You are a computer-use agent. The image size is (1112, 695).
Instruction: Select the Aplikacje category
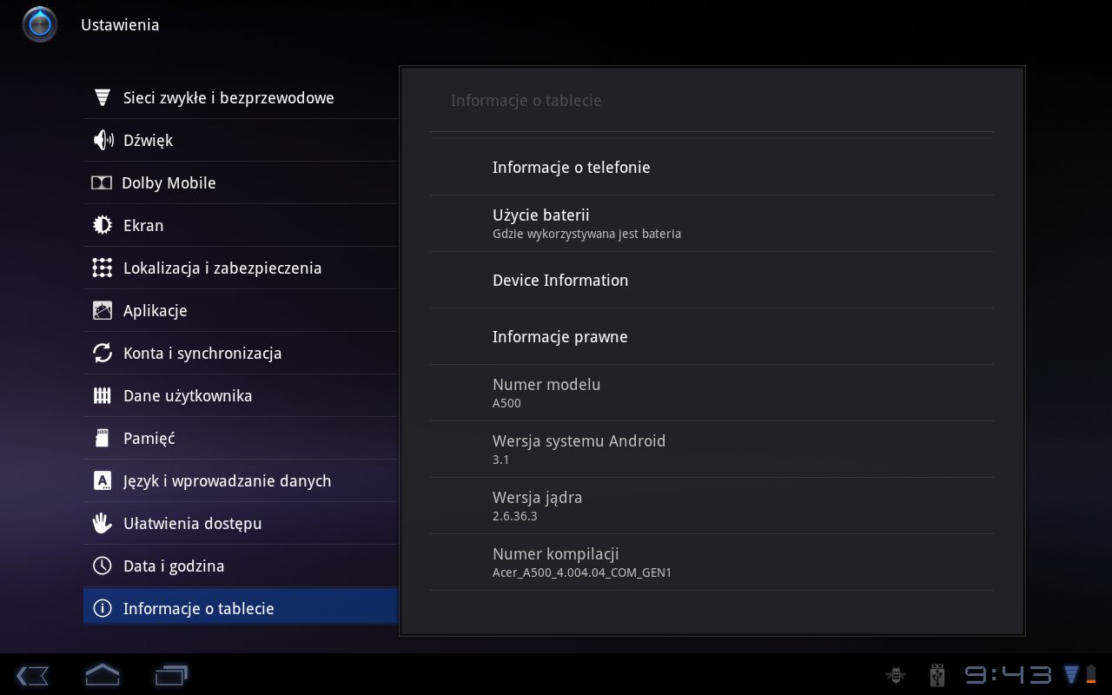241,310
